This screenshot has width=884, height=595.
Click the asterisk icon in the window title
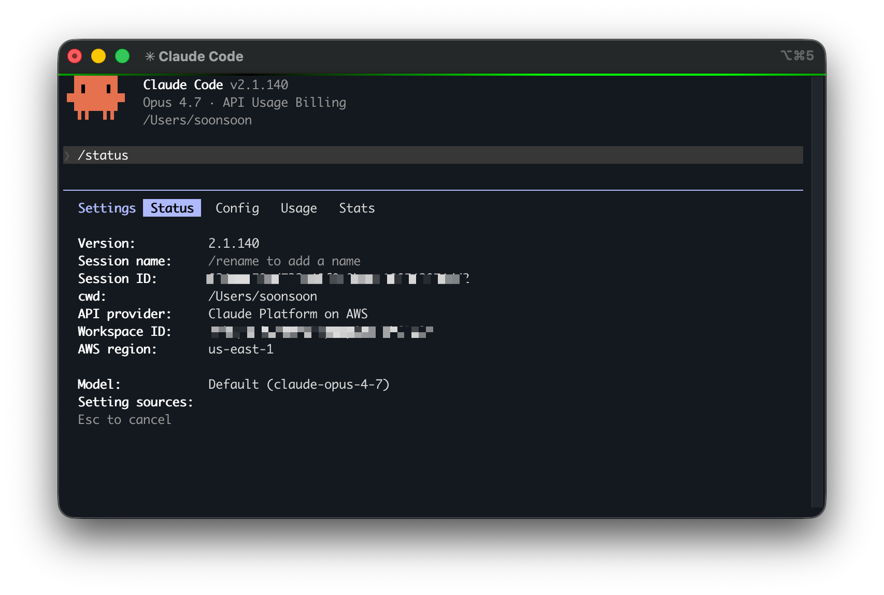(x=150, y=56)
